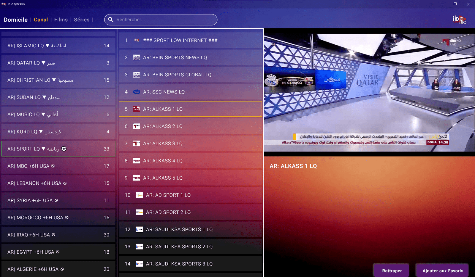The width and height of the screenshot is (475, 277).
Task: Play channel AR: ALKASS 4 LQ
Action: pos(190,160)
